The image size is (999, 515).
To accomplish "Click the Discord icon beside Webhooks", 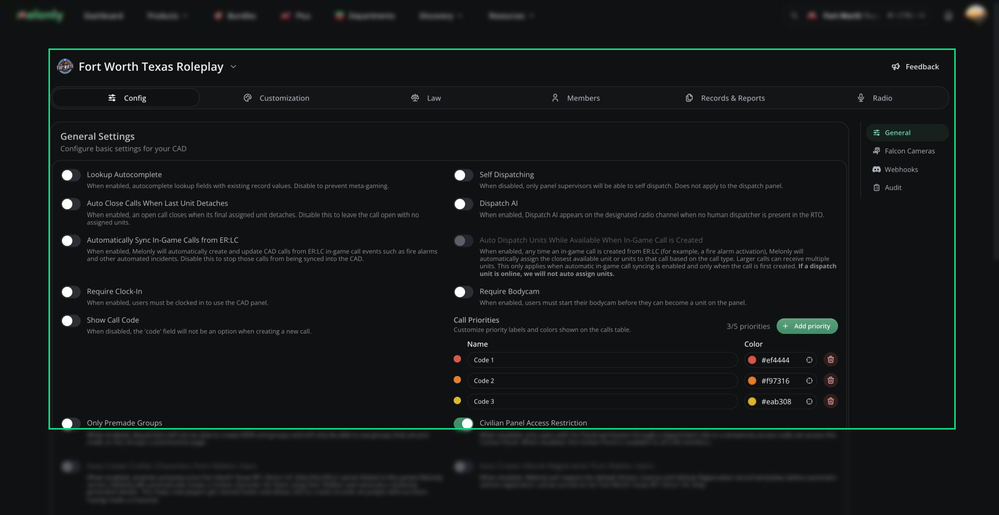I will click(x=877, y=169).
